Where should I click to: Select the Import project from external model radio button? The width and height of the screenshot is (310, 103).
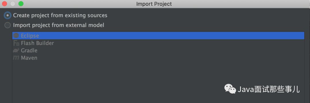[x=7, y=25]
